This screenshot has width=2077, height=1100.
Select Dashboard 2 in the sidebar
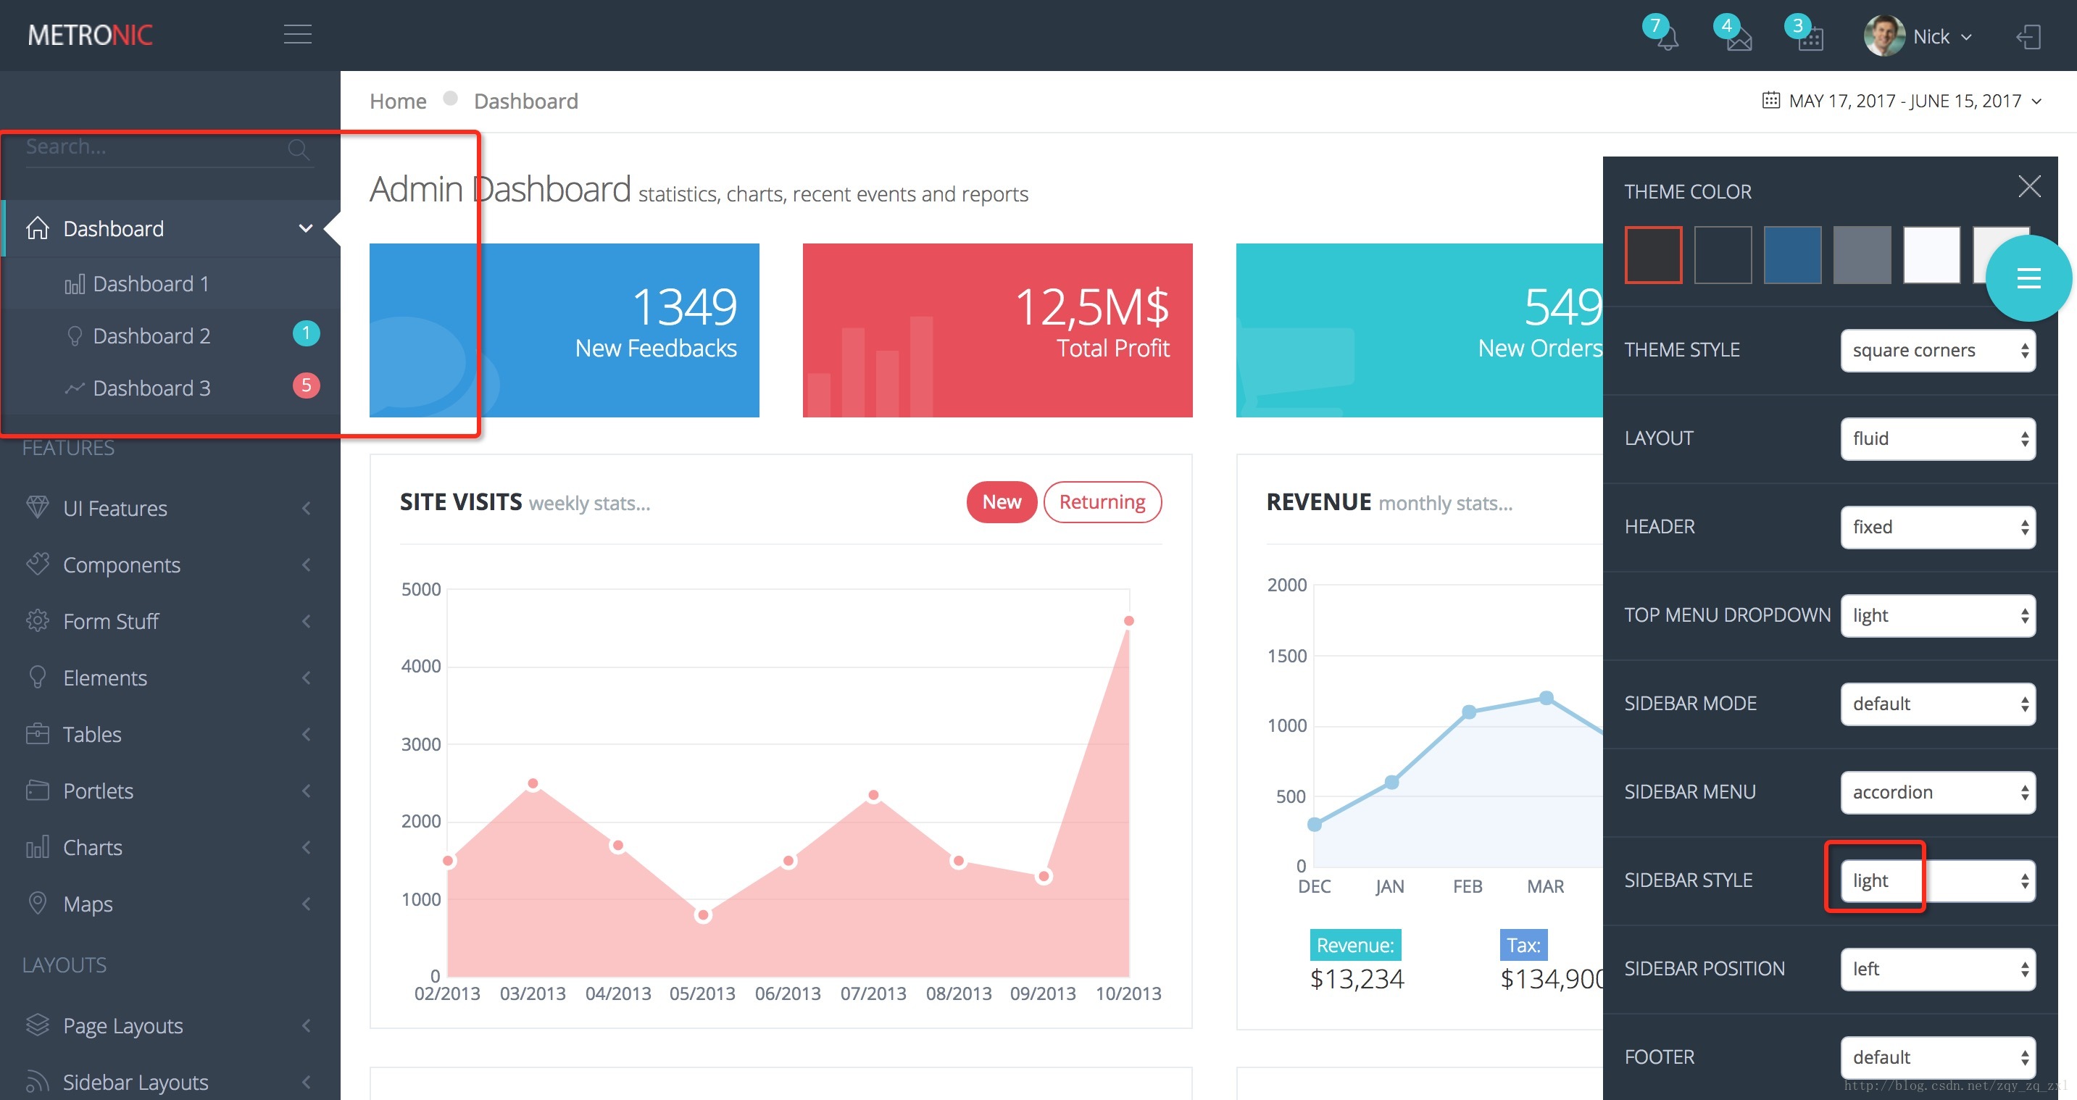point(151,336)
